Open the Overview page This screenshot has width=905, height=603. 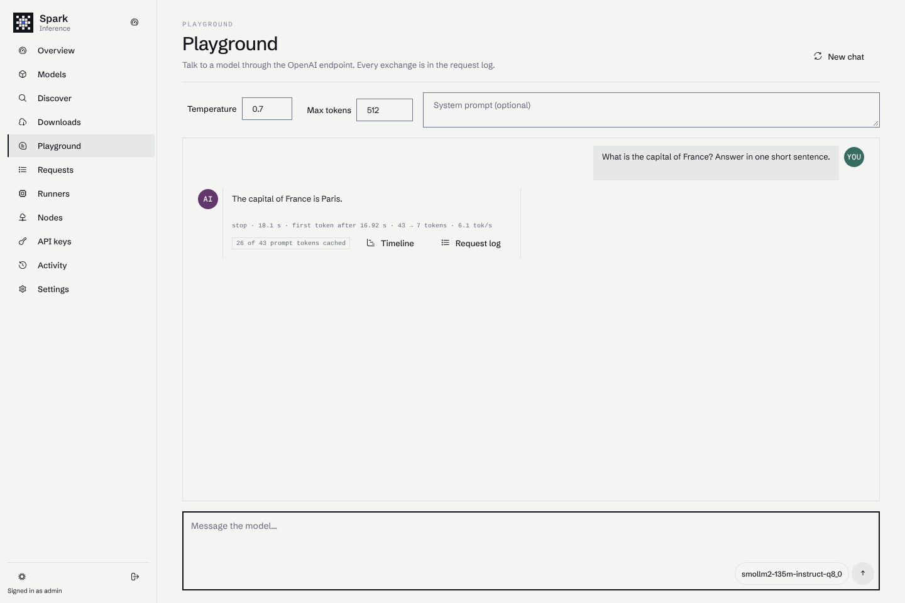[x=81, y=50]
